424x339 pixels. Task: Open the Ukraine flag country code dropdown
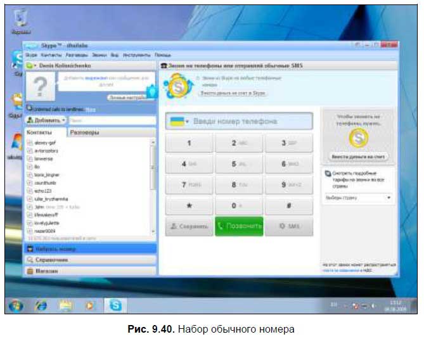pyautogui.click(x=179, y=122)
